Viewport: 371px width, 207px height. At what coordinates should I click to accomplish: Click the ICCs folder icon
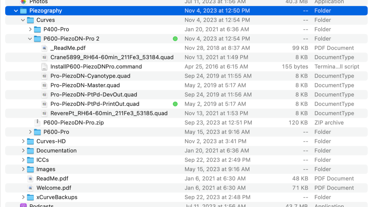(30, 160)
